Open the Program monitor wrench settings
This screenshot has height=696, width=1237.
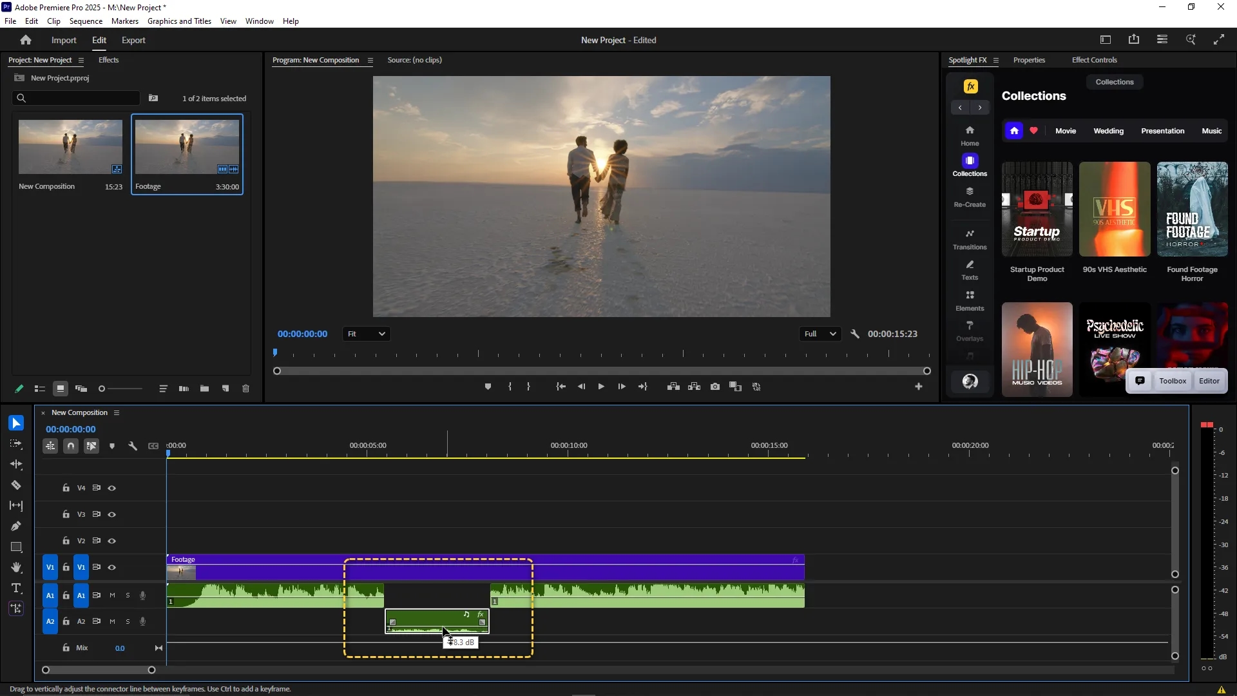(855, 334)
